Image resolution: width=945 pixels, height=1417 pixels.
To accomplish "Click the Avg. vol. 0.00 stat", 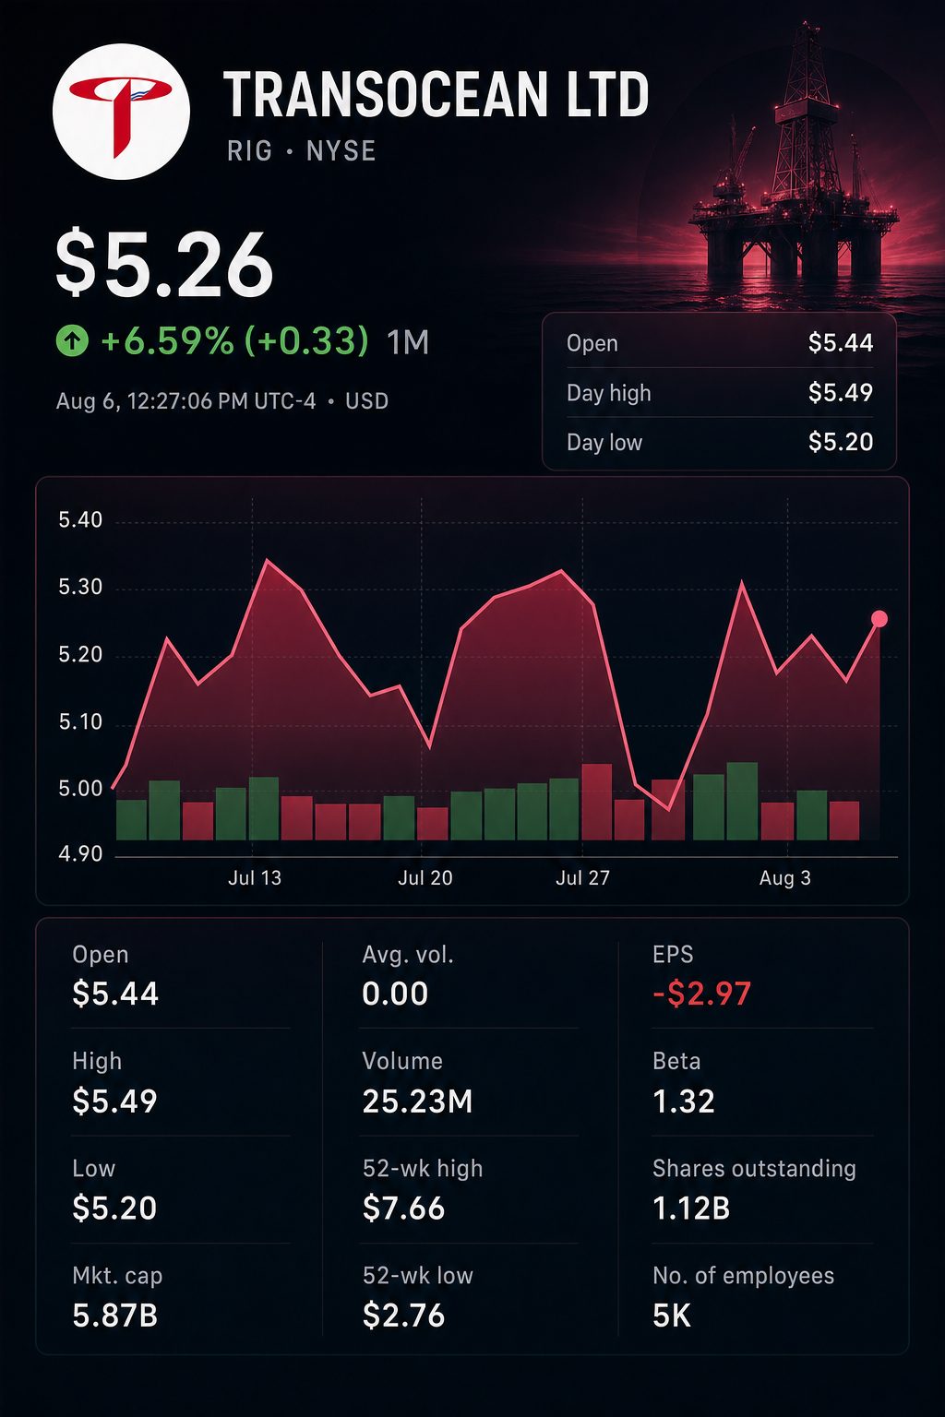I will [x=408, y=975].
